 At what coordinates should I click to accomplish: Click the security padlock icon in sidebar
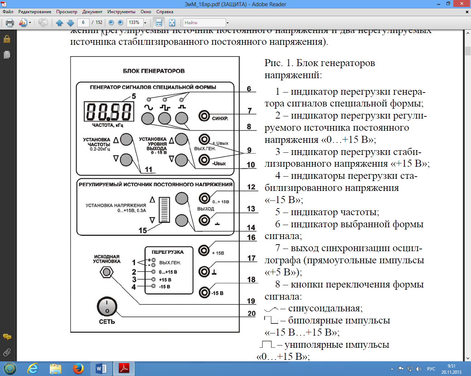click(7, 39)
